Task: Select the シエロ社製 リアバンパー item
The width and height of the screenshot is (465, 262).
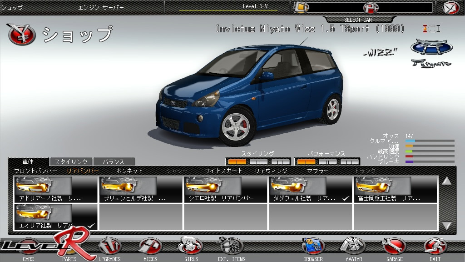Action: tap(225, 190)
